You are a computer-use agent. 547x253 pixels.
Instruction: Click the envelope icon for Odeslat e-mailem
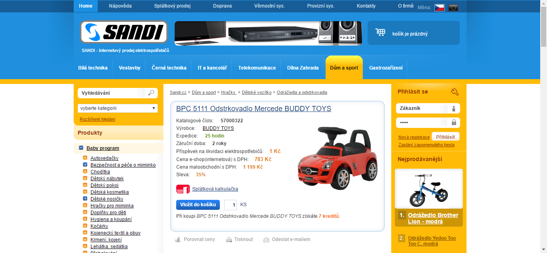coord(266,239)
